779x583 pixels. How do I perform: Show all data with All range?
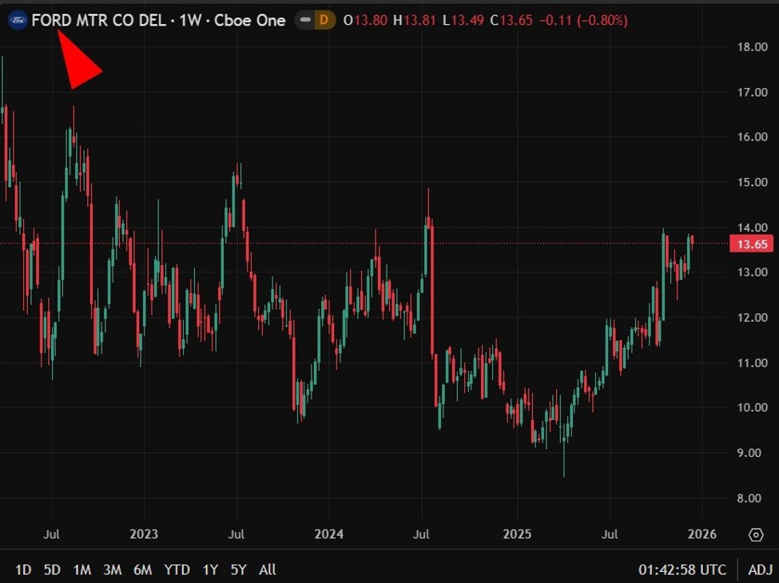[268, 569]
